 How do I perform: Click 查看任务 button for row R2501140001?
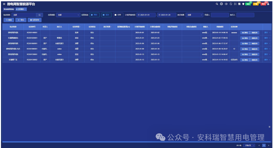tap(255, 33)
